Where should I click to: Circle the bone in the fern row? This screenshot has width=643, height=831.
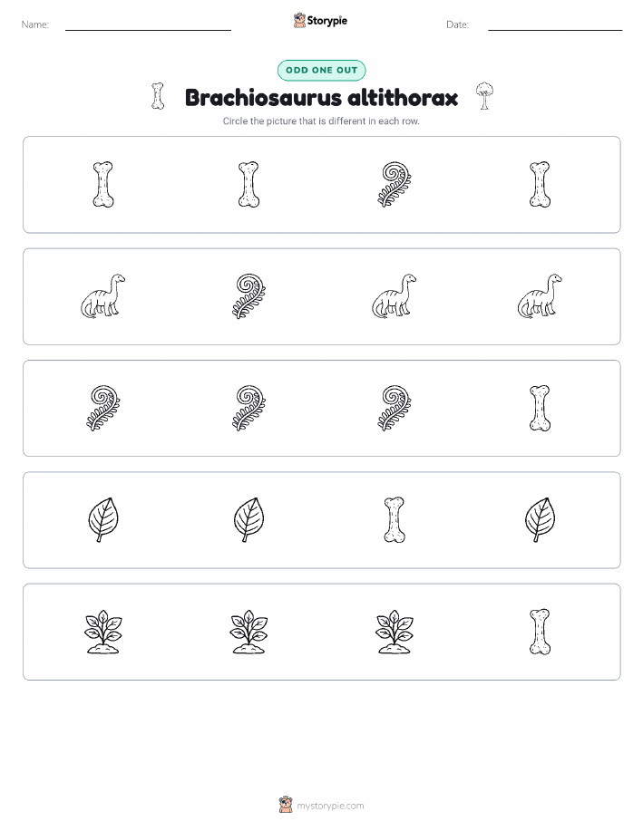pyautogui.click(x=541, y=408)
